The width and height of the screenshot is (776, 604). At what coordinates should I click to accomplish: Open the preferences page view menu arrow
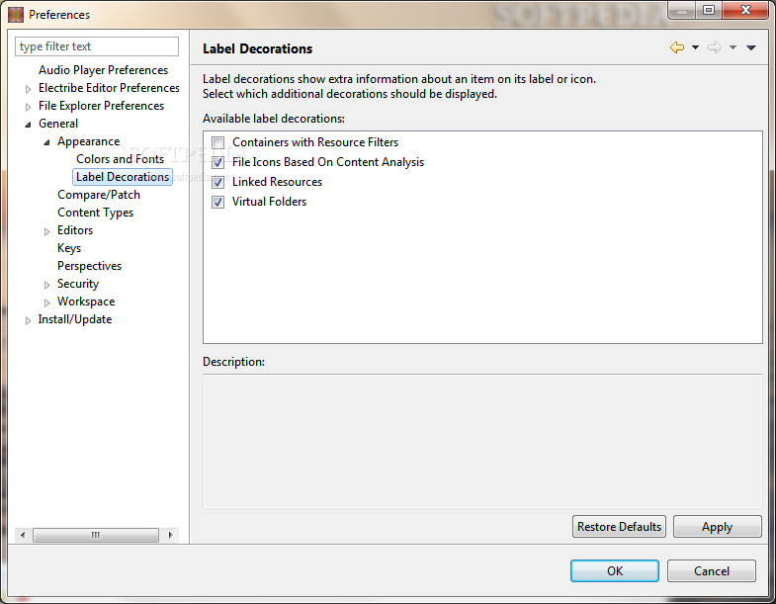[751, 47]
